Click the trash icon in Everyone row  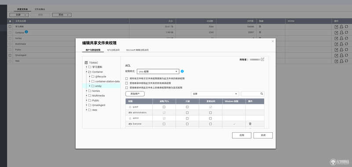250,124
